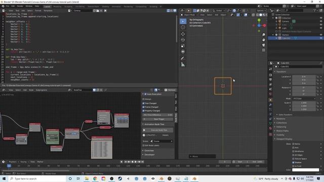
Task: Click New Trigger button
Action: 158,119
